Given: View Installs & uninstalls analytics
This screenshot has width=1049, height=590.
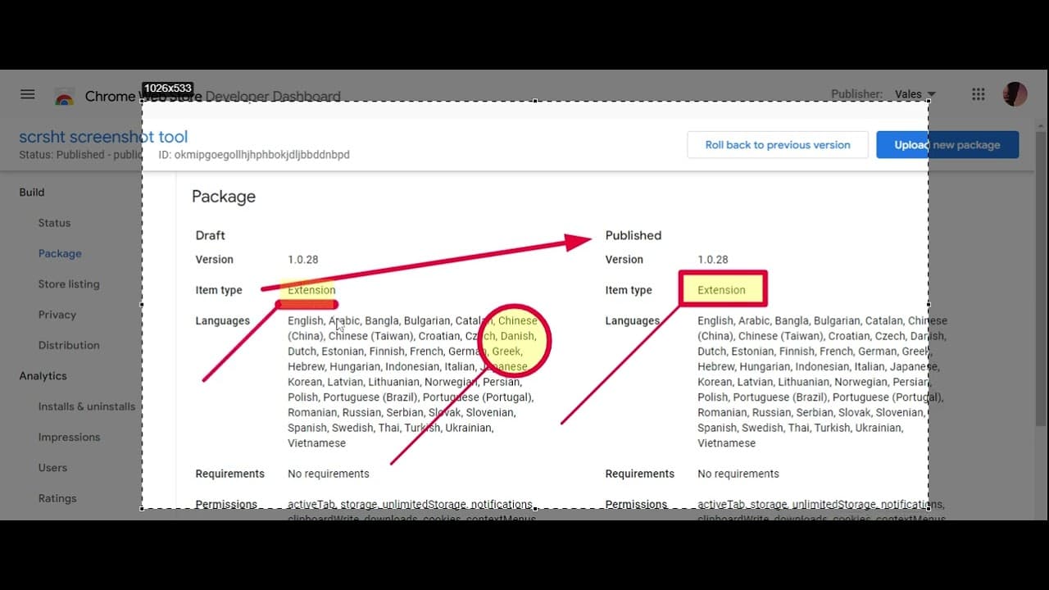Looking at the screenshot, I should 87,406.
